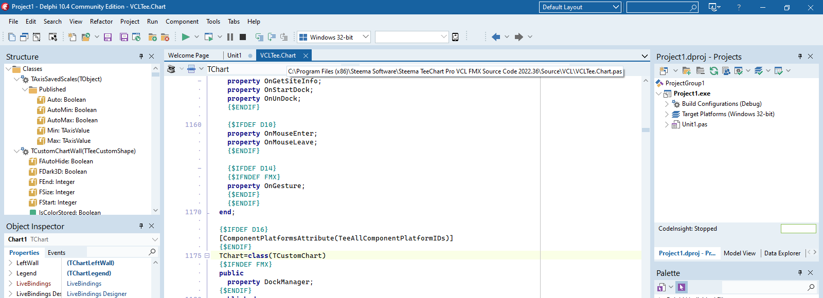Expand the LeftWall property
This screenshot has height=298, width=823.
pyautogui.click(x=10, y=263)
